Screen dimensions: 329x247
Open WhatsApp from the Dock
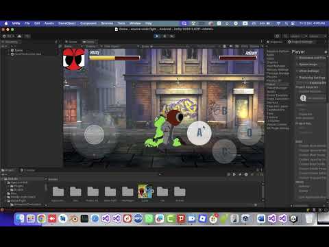[149, 219]
